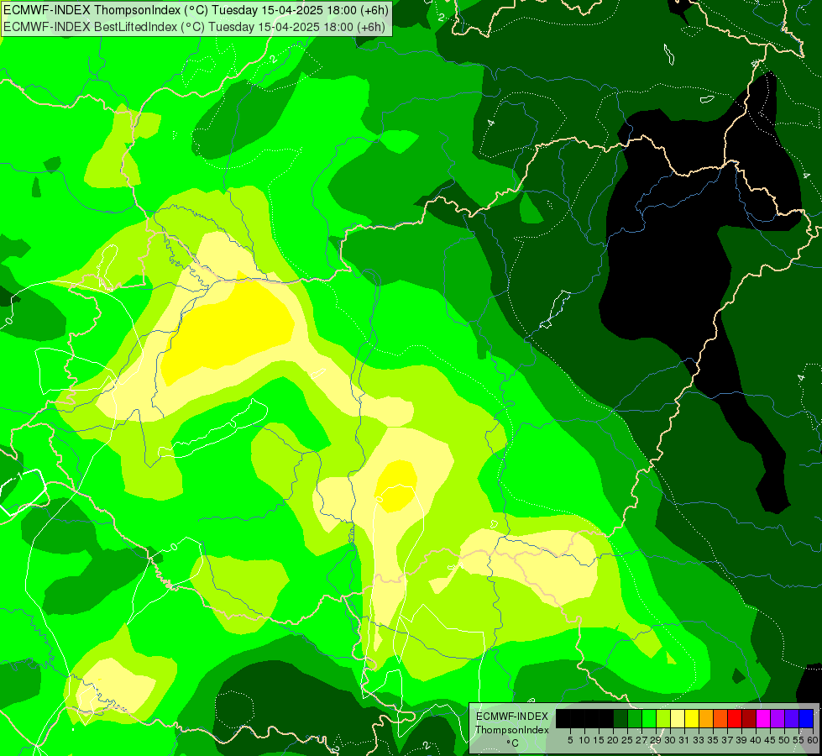The height and width of the screenshot is (756, 822).
Task: Click the legend scale value '33'
Action: pyautogui.click(x=699, y=740)
